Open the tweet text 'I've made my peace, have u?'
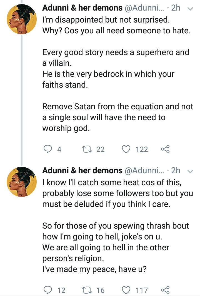The image size is (200, 302). tap(94, 269)
